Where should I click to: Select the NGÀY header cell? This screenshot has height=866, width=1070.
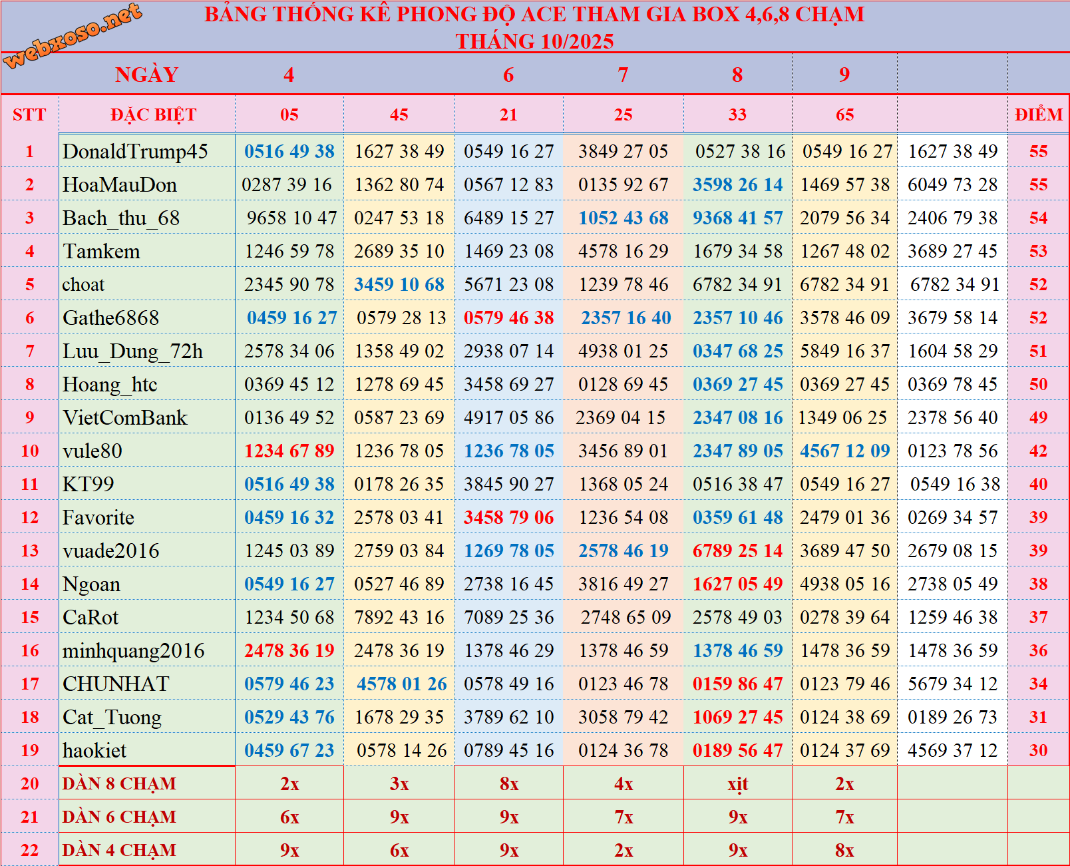146,75
